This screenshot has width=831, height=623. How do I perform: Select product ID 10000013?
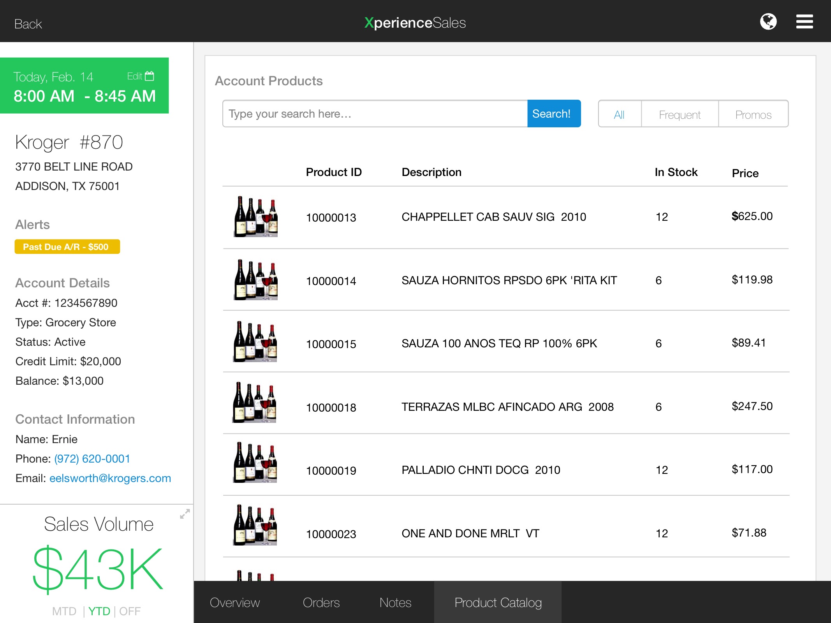(x=331, y=218)
